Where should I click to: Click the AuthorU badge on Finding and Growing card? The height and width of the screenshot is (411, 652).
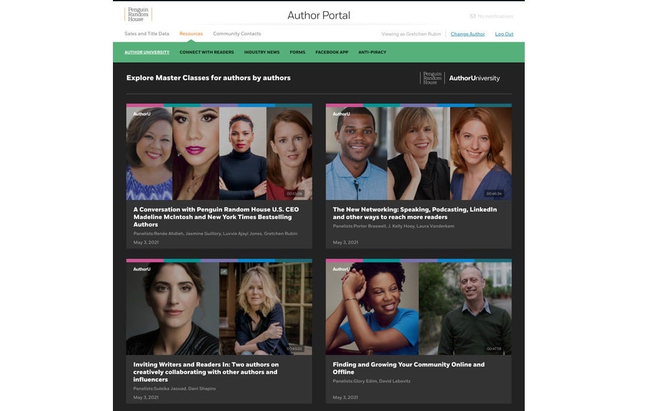pyautogui.click(x=341, y=269)
